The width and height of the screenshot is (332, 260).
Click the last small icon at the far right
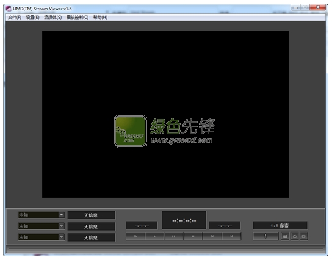pos(304,236)
